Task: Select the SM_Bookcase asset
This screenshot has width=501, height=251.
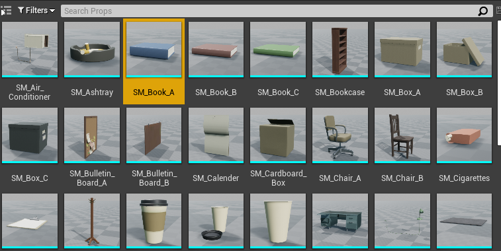Action: click(x=340, y=61)
